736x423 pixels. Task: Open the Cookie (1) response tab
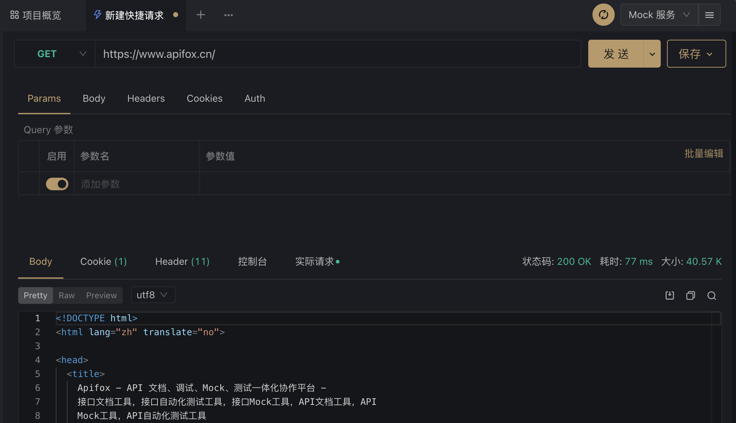click(103, 262)
